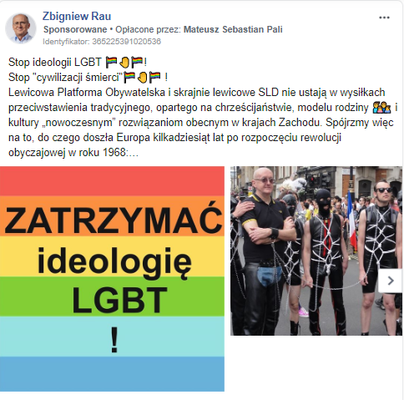Open the Zbigniew Rau page name link
Viewport: 404px width, 400px height.
coord(77,16)
